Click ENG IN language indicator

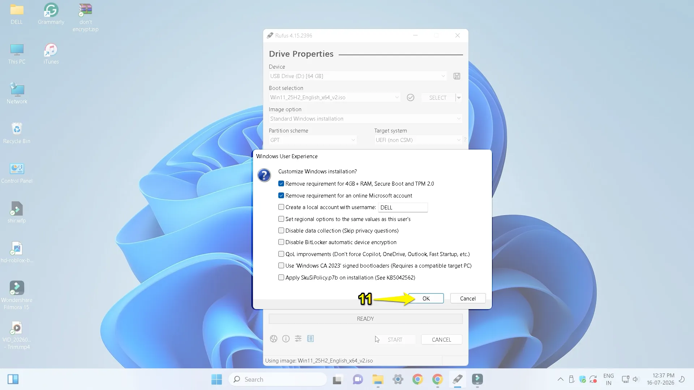[x=608, y=379]
